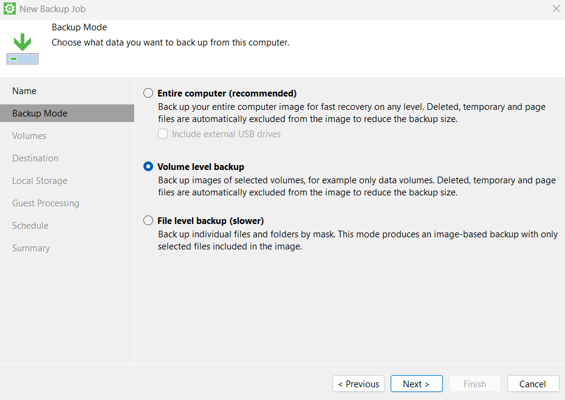Jump to the Destination wizard step
Viewport: 565px width, 400px height.
(35, 158)
